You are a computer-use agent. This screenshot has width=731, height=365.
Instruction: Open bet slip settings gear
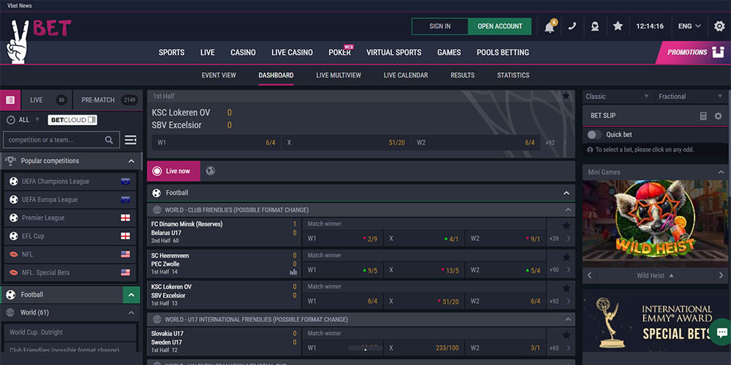pyautogui.click(x=718, y=116)
